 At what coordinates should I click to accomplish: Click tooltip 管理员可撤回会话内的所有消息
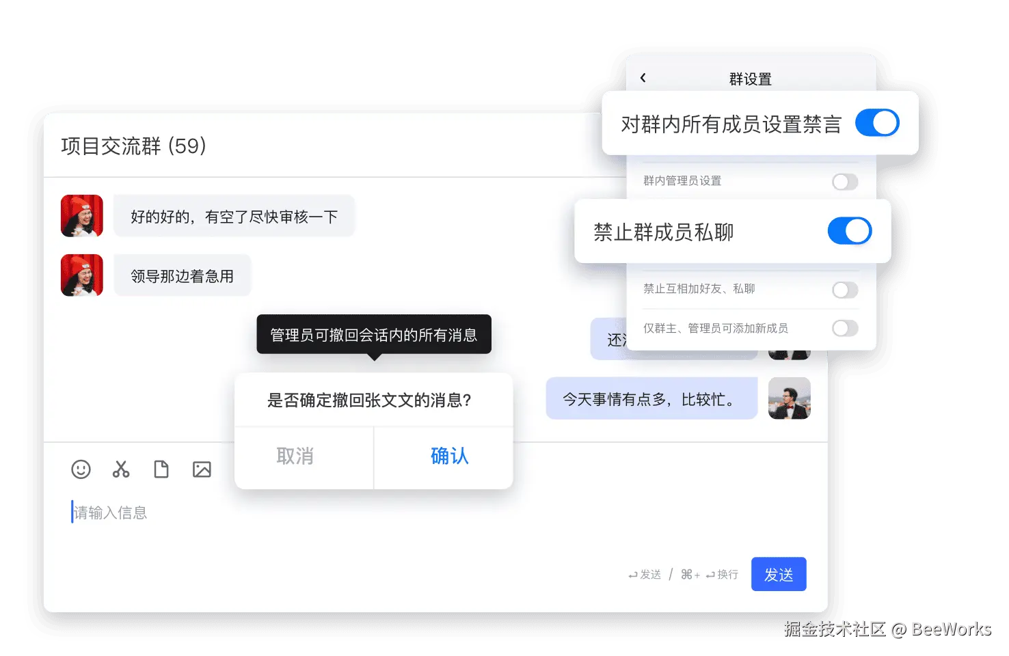374,334
